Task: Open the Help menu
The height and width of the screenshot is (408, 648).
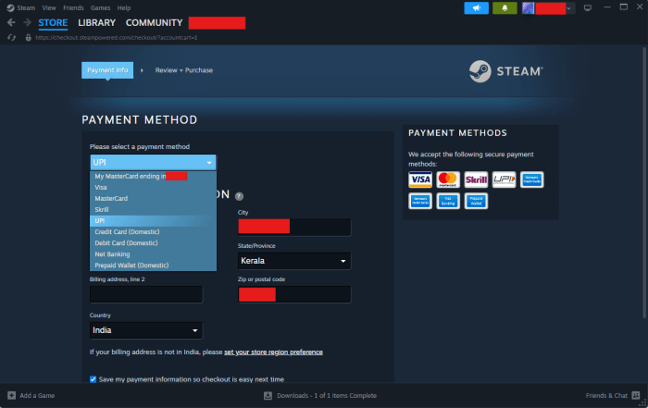Action: click(123, 7)
